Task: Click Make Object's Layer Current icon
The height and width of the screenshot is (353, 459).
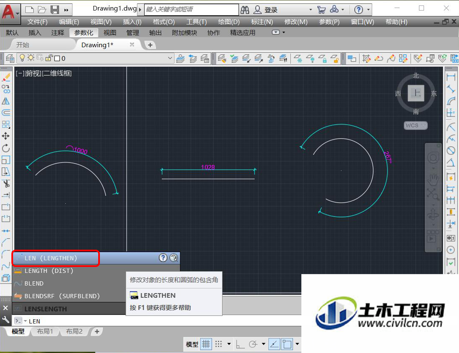Action: click(180, 58)
